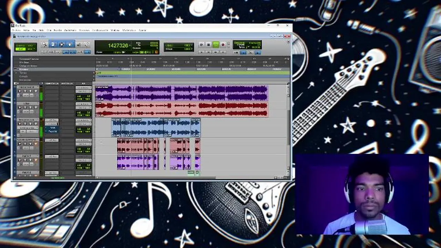Solo the third blue waveform track
This screenshot has height=248, width=441.
coord(30,124)
